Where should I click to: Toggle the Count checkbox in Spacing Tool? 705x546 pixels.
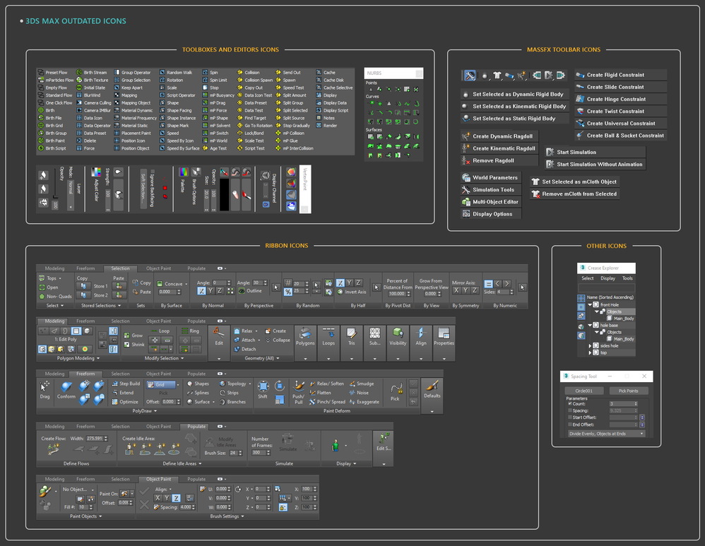tap(570, 404)
